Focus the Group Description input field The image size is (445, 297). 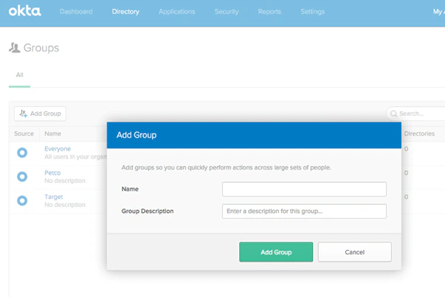(304, 211)
